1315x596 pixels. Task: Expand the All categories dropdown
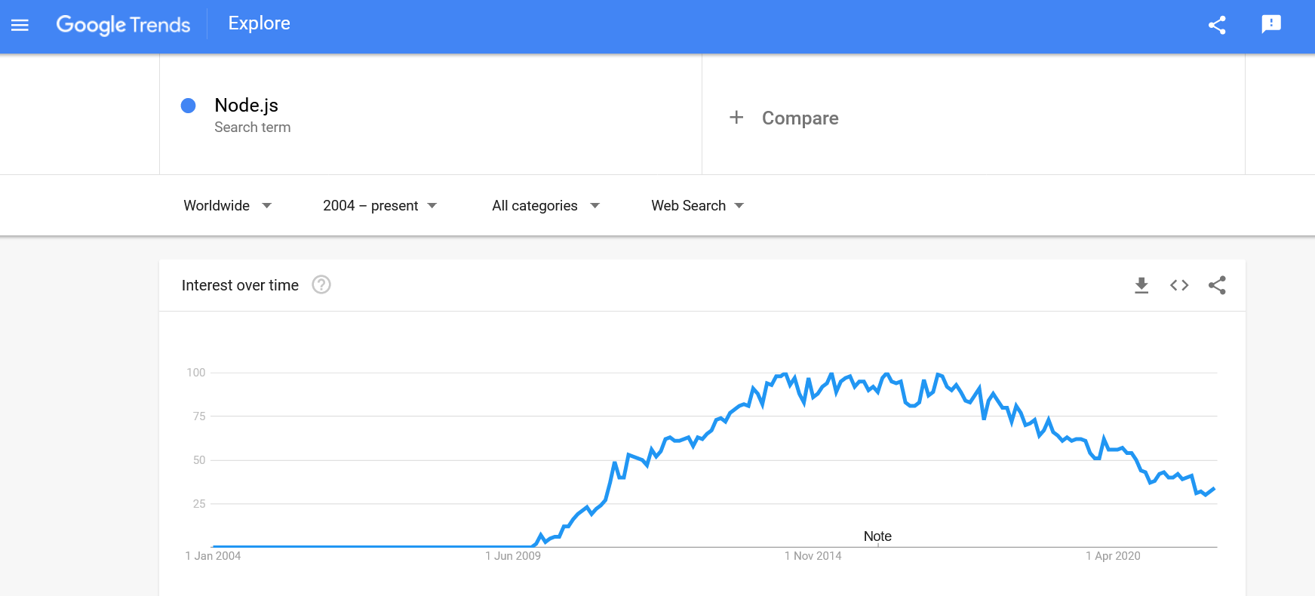545,205
